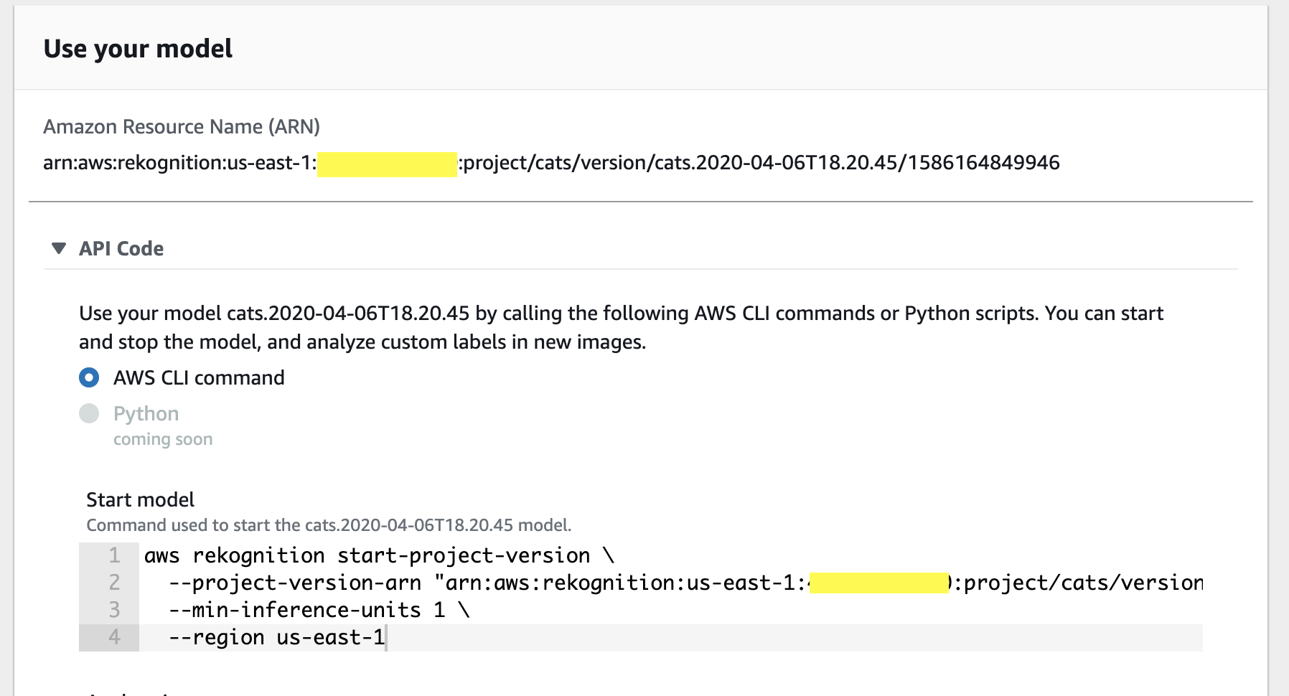Viewport: 1289px width, 696px height.
Task: Click code line "aws rekognition start-project-version \"
Action: click(379, 555)
